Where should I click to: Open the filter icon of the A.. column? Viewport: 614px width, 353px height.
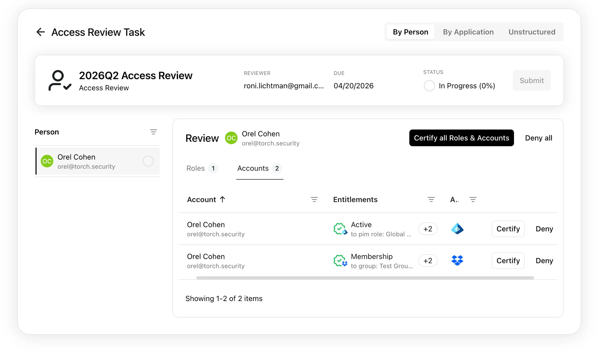click(473, 200)
